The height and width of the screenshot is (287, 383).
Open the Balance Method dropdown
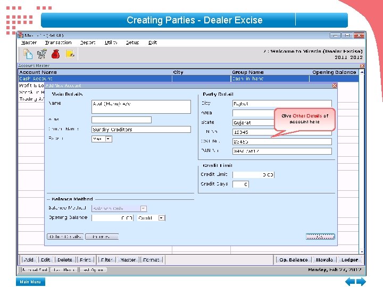(144, 208)
